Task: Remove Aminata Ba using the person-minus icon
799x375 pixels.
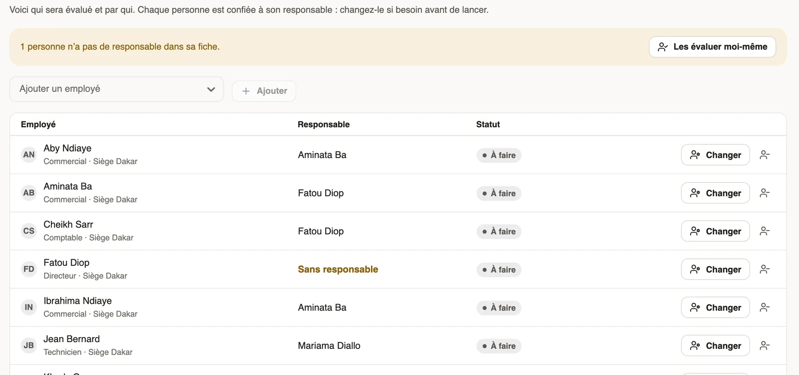Action: point(765,193)
